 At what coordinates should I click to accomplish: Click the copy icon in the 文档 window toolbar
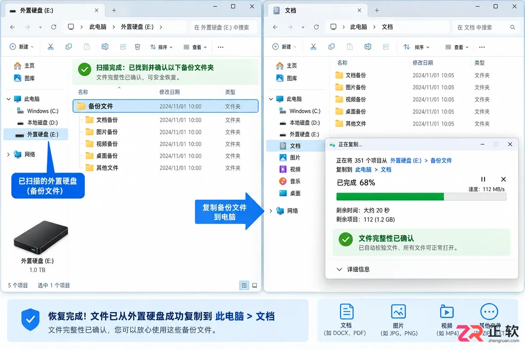click(x=332, y=47)
